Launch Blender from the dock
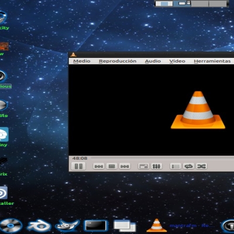The width and height of the screenshot is (234, 234). pyautogui.click(x=39, y=226)
